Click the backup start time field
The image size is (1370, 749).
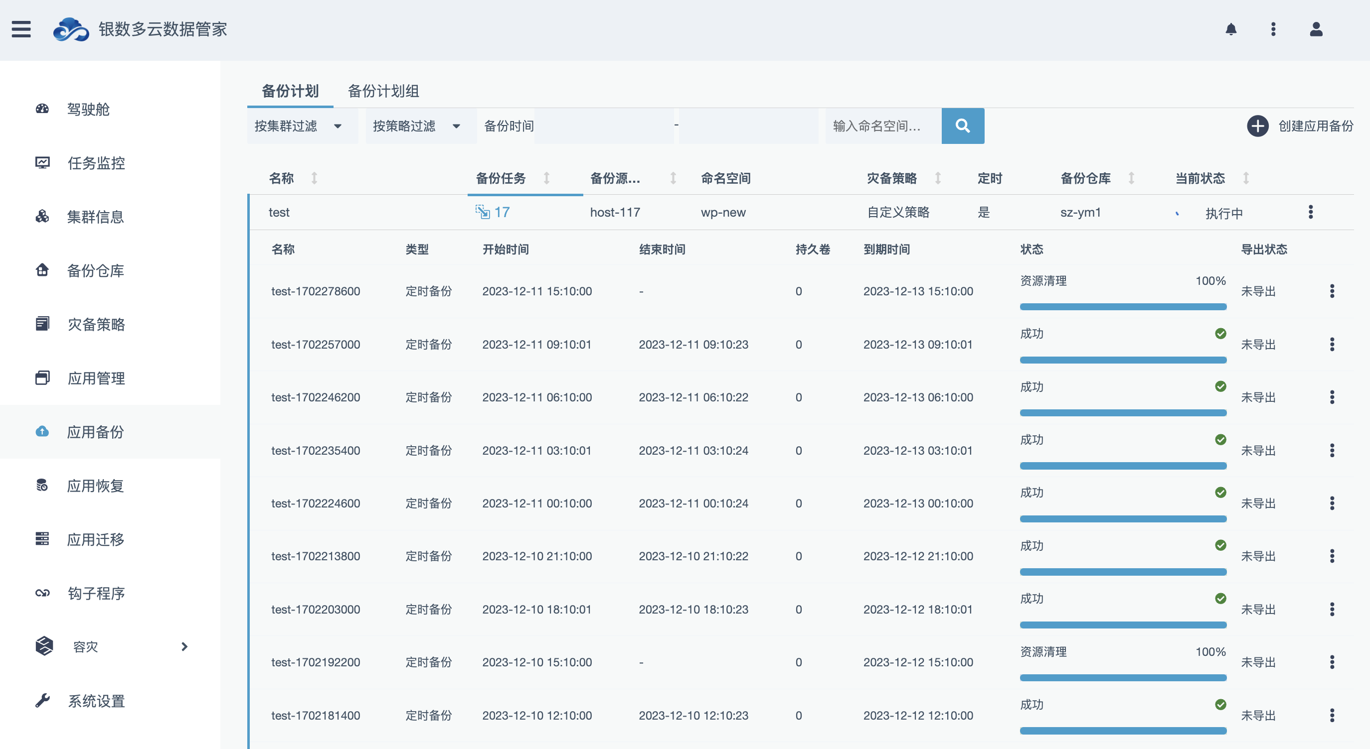tap(604, 126)
